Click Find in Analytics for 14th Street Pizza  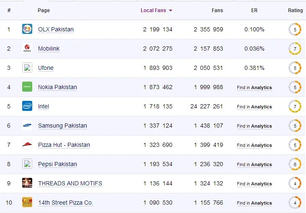pos(254,203)
